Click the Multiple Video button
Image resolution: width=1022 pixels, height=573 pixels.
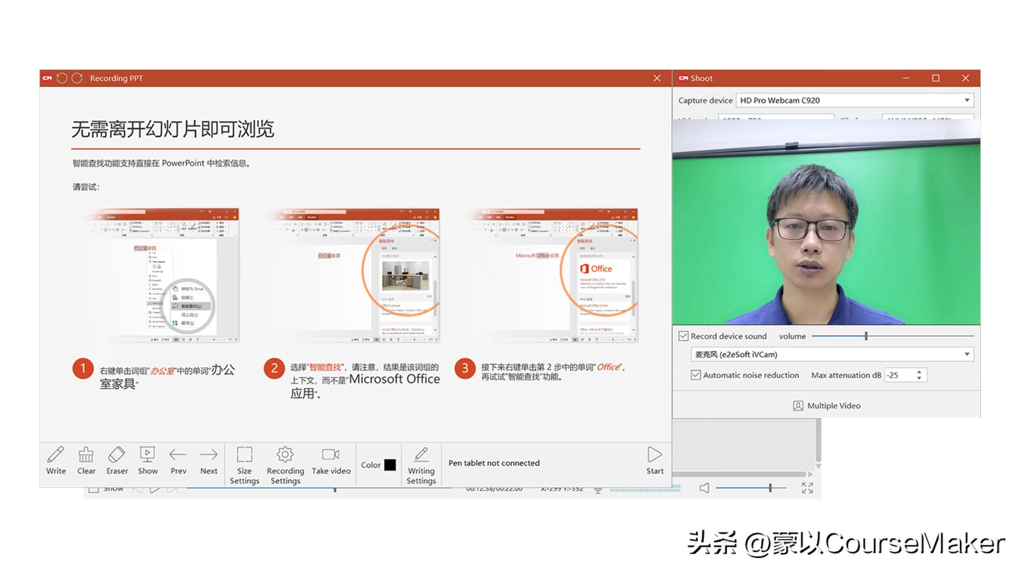pos(826,405)
